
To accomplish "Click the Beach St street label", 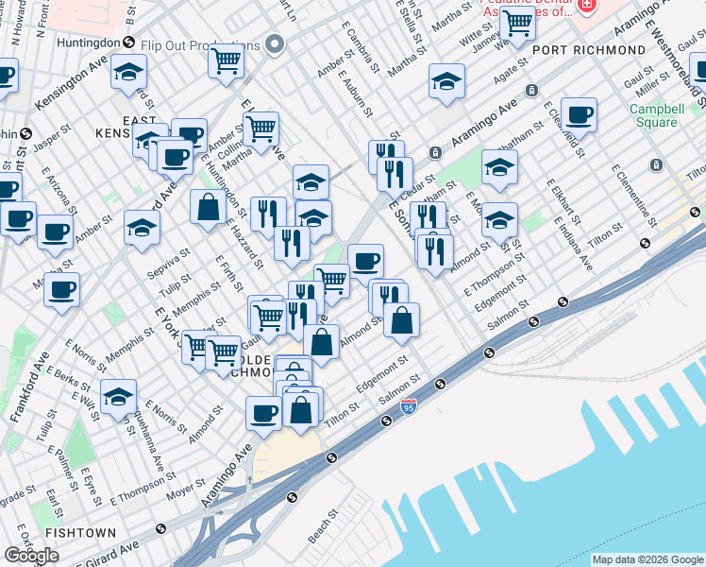I will 323,526.
